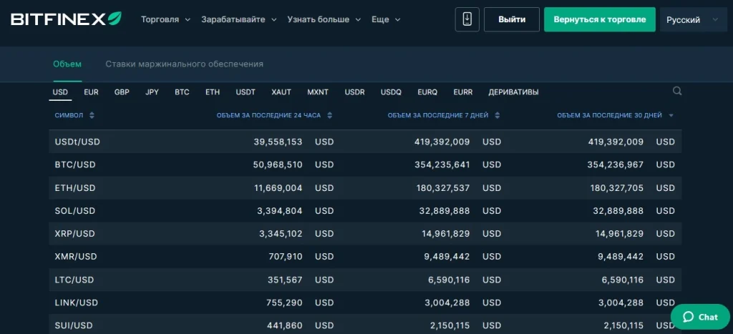The width and height of the screenshot is (733, 334).
Task: Click 24h volume value 351,567
Action: [286, 280]
